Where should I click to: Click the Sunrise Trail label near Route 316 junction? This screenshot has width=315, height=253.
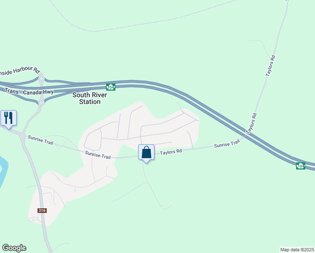(40, 140)
